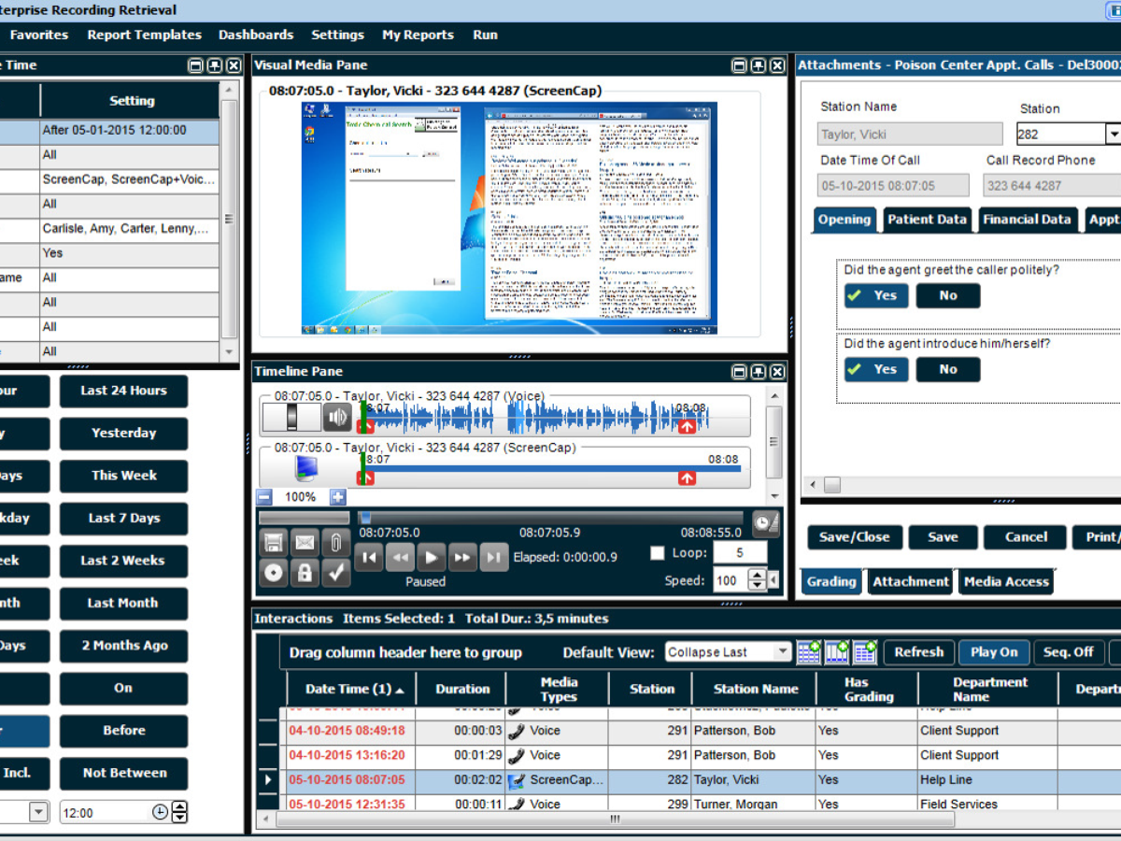Click the checkmark icon beside the padlock
The height and width of the screenshot is (841, 1121).
[x=335, y=574]
